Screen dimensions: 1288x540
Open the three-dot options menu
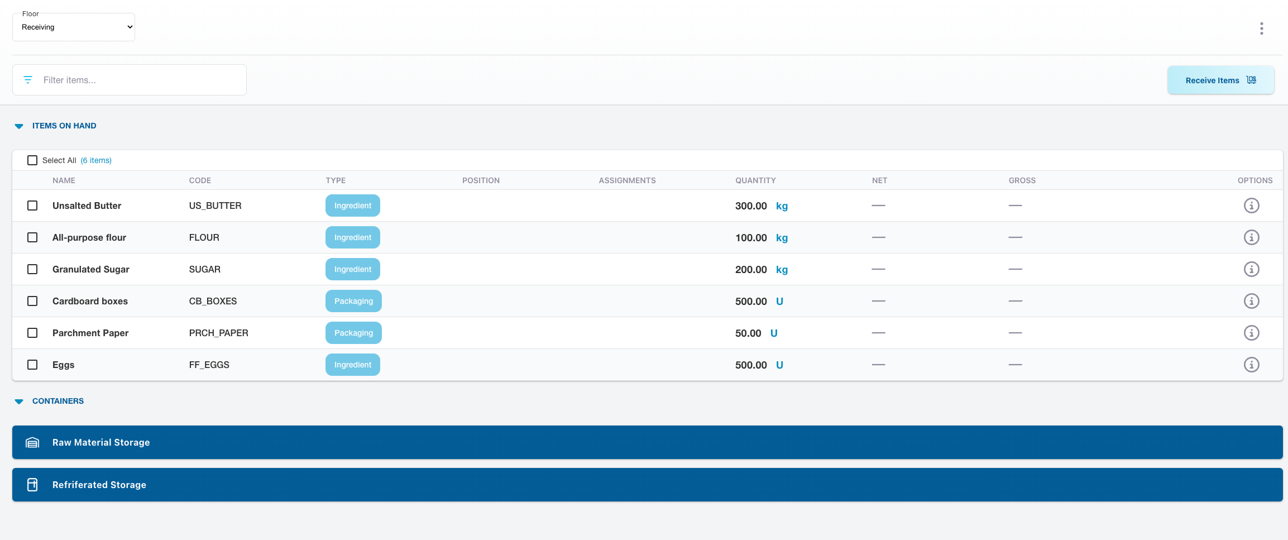click(1261, 28)
